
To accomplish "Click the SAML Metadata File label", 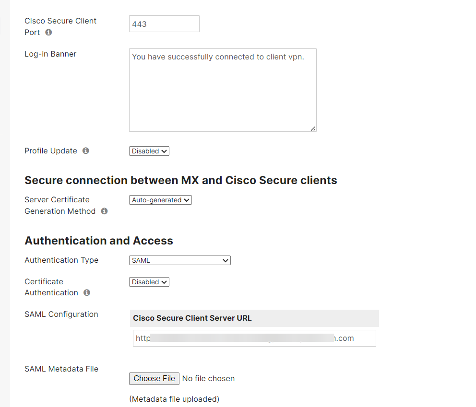I will [61, 369].
